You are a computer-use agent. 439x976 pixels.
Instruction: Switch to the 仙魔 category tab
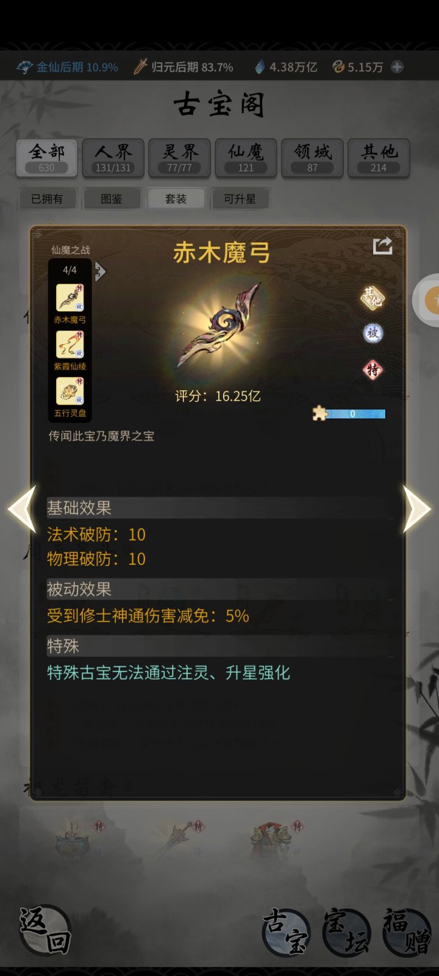pyautogui.click(x=246, y=158)
